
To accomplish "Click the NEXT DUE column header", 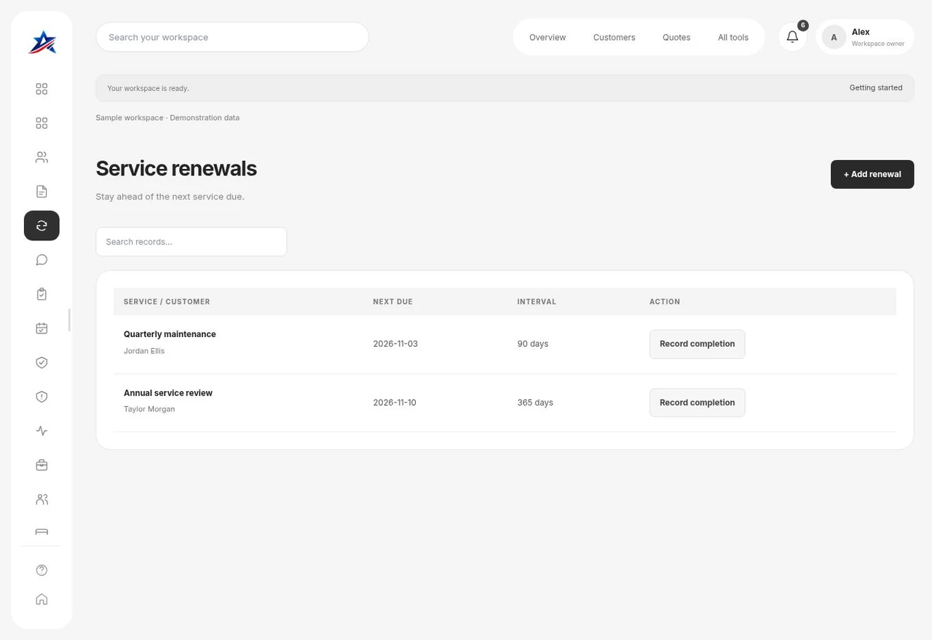I will tap(392, 301).
